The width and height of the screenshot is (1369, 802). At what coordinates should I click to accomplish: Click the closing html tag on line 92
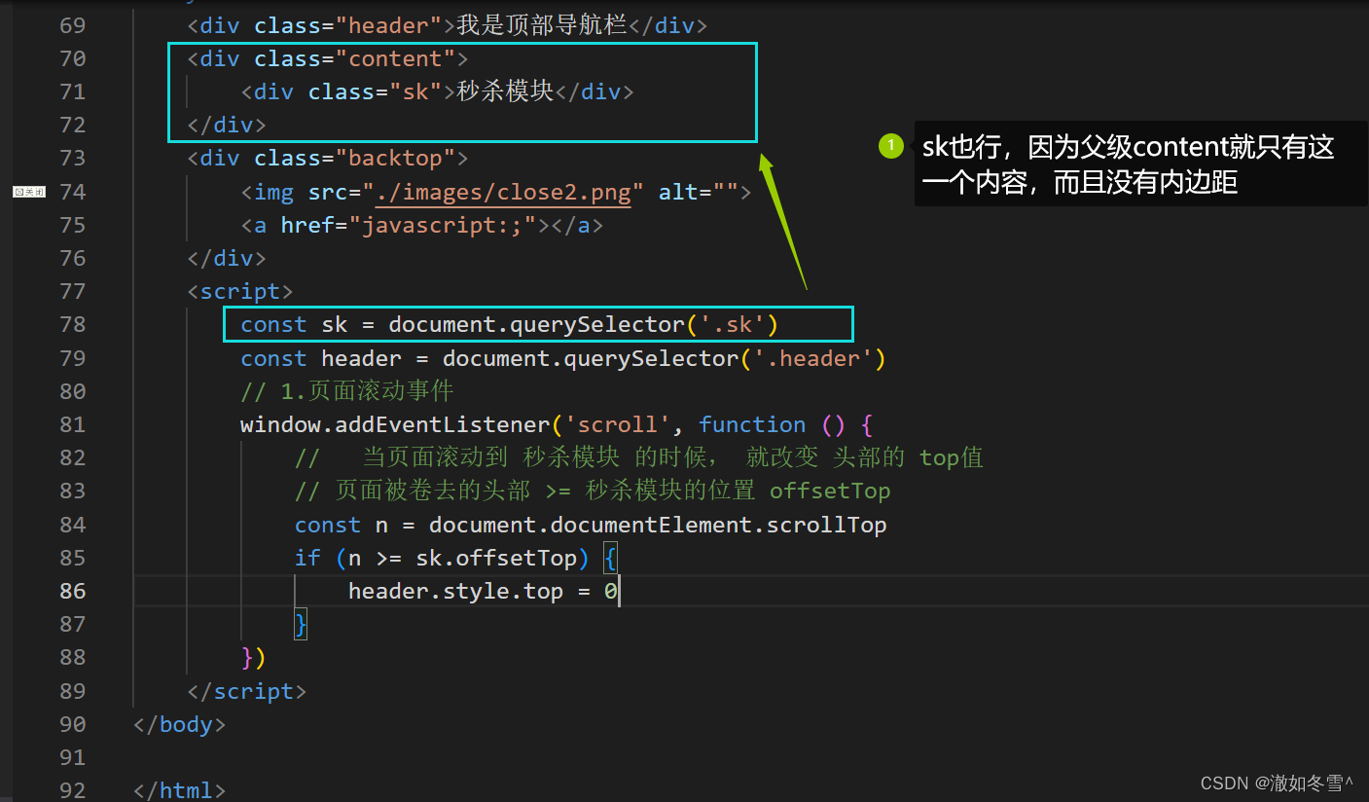(x=180, y=789)
